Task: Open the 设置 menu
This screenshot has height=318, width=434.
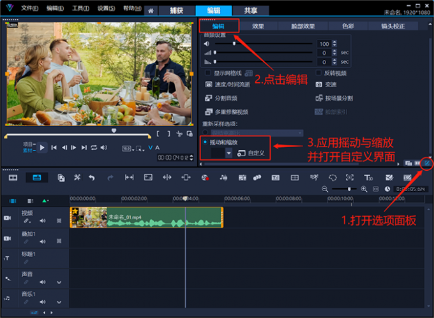Action: click(106, 8)
